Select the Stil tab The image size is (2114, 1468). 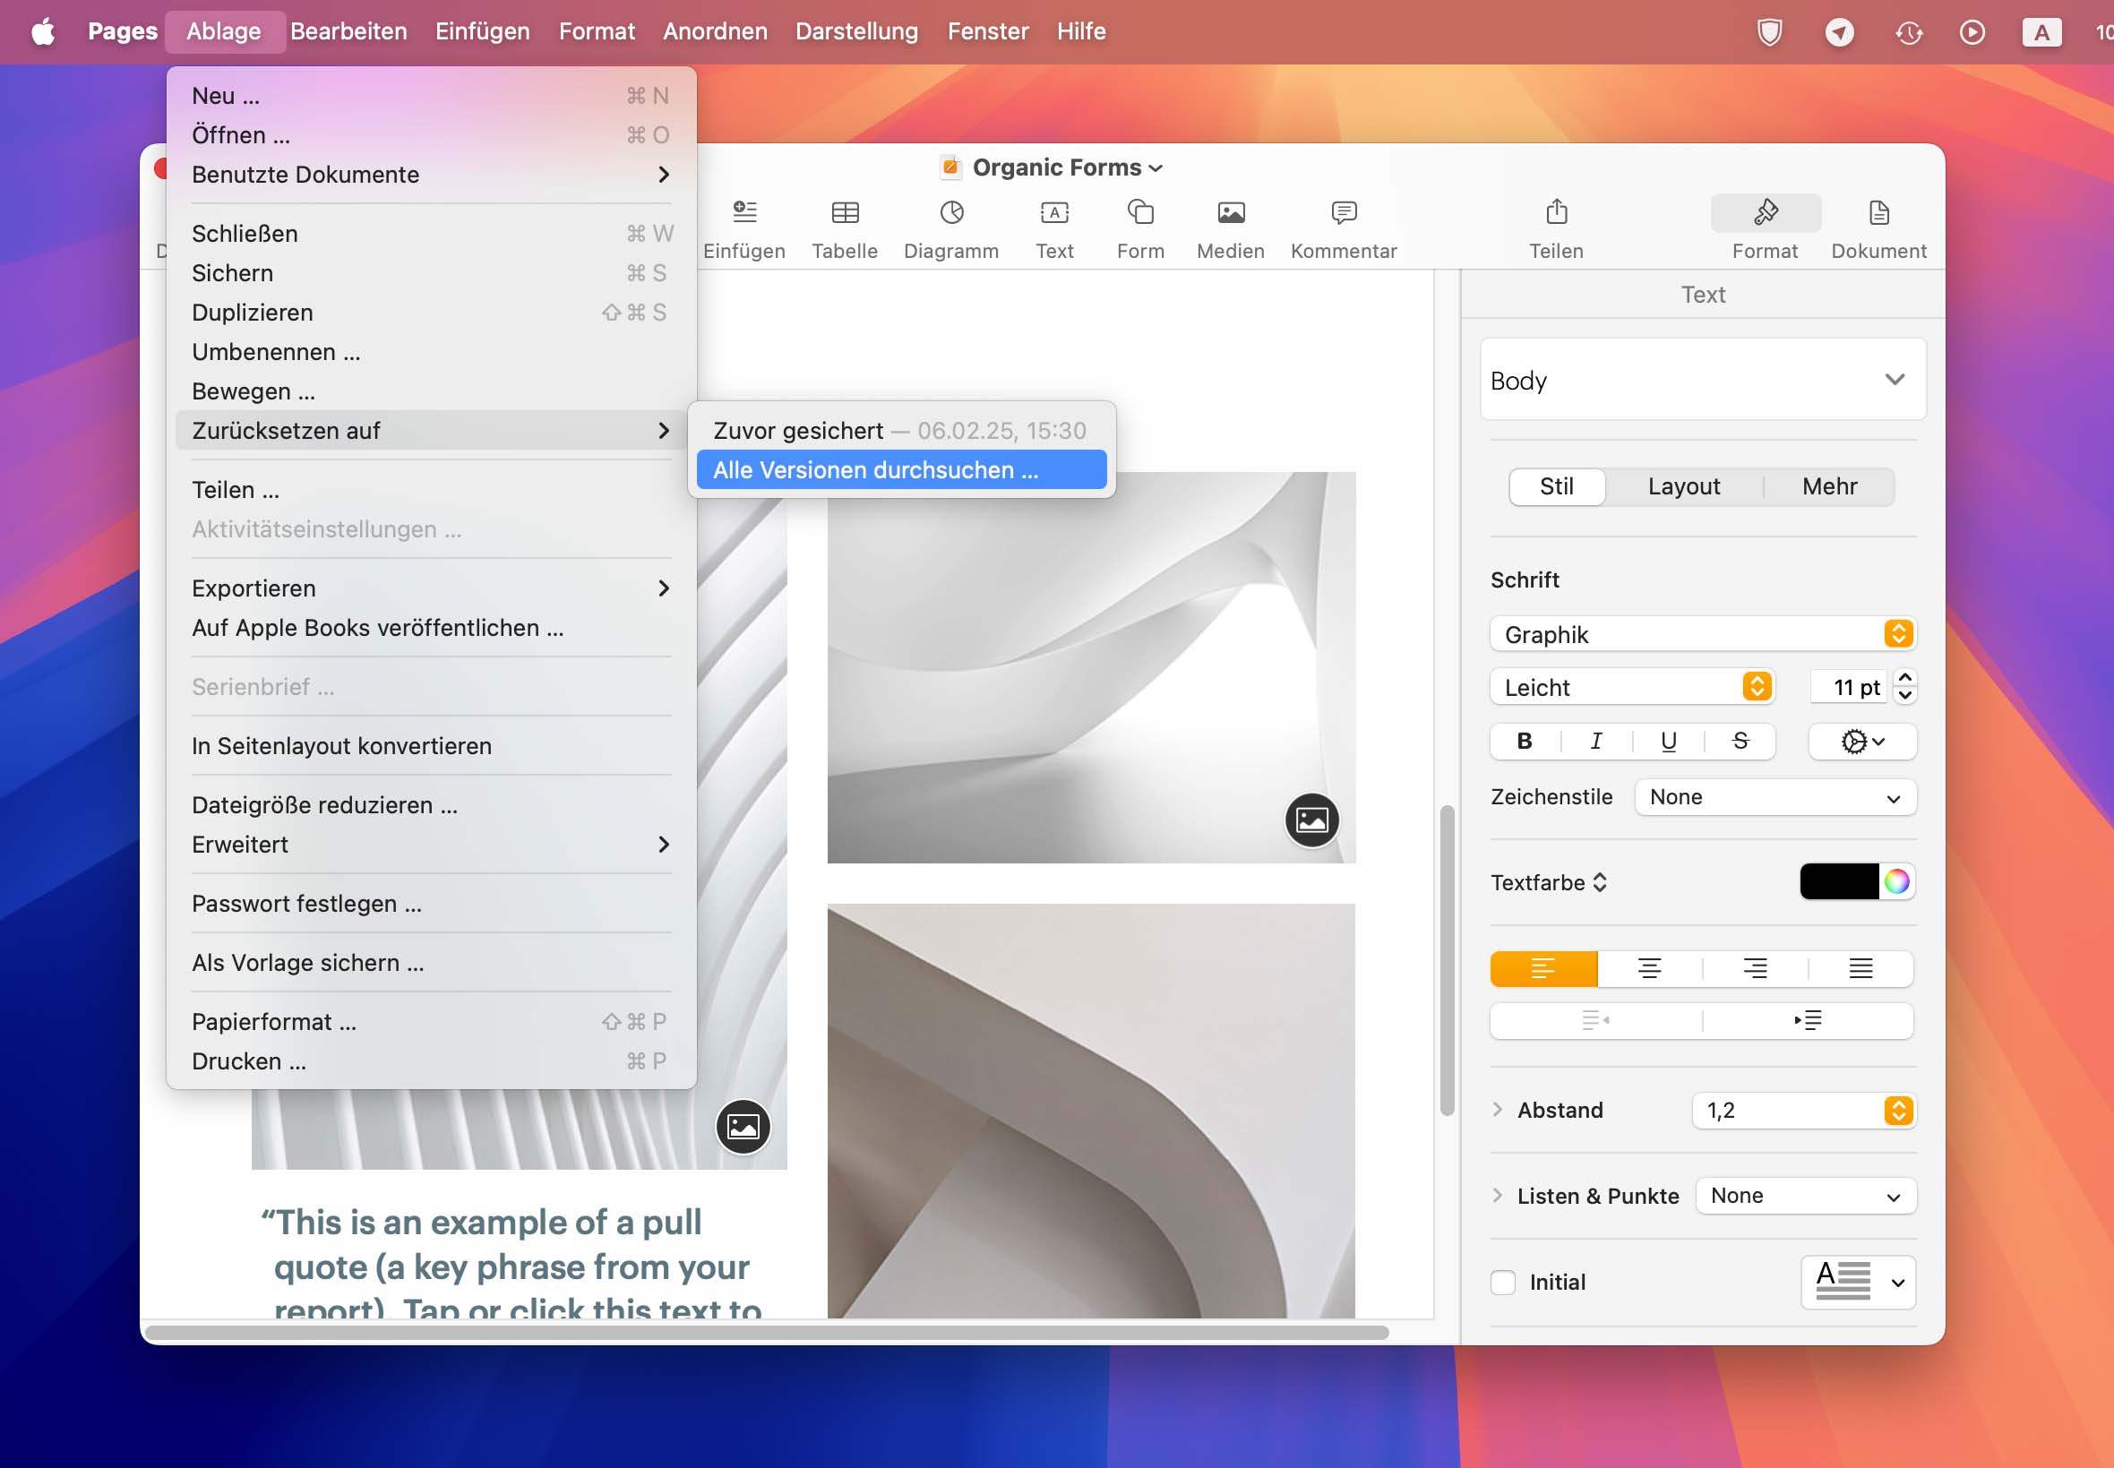(1556, 486)
